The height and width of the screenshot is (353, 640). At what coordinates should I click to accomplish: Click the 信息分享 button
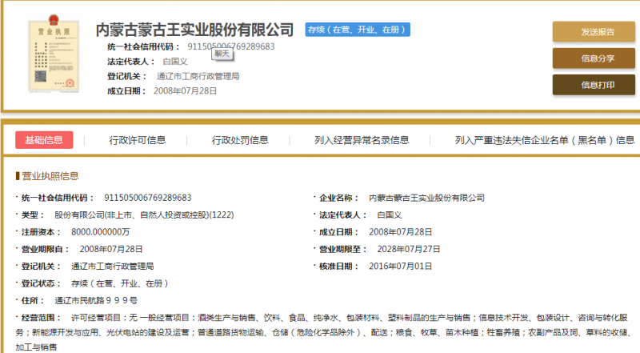[x=594, y=58]
